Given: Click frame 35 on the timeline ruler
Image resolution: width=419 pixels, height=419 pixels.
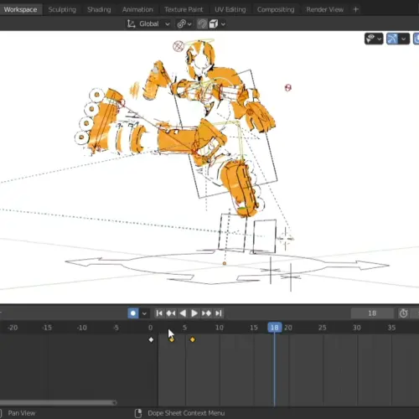Looking at the screenshot, I should click(391, 328).
